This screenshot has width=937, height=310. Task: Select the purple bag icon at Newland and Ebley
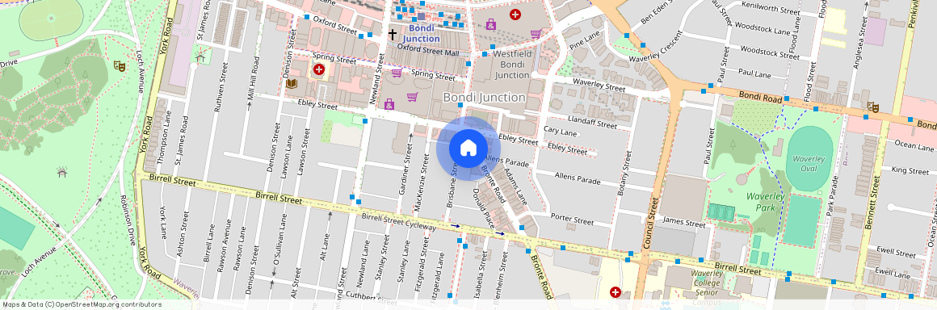click(389, 104)
